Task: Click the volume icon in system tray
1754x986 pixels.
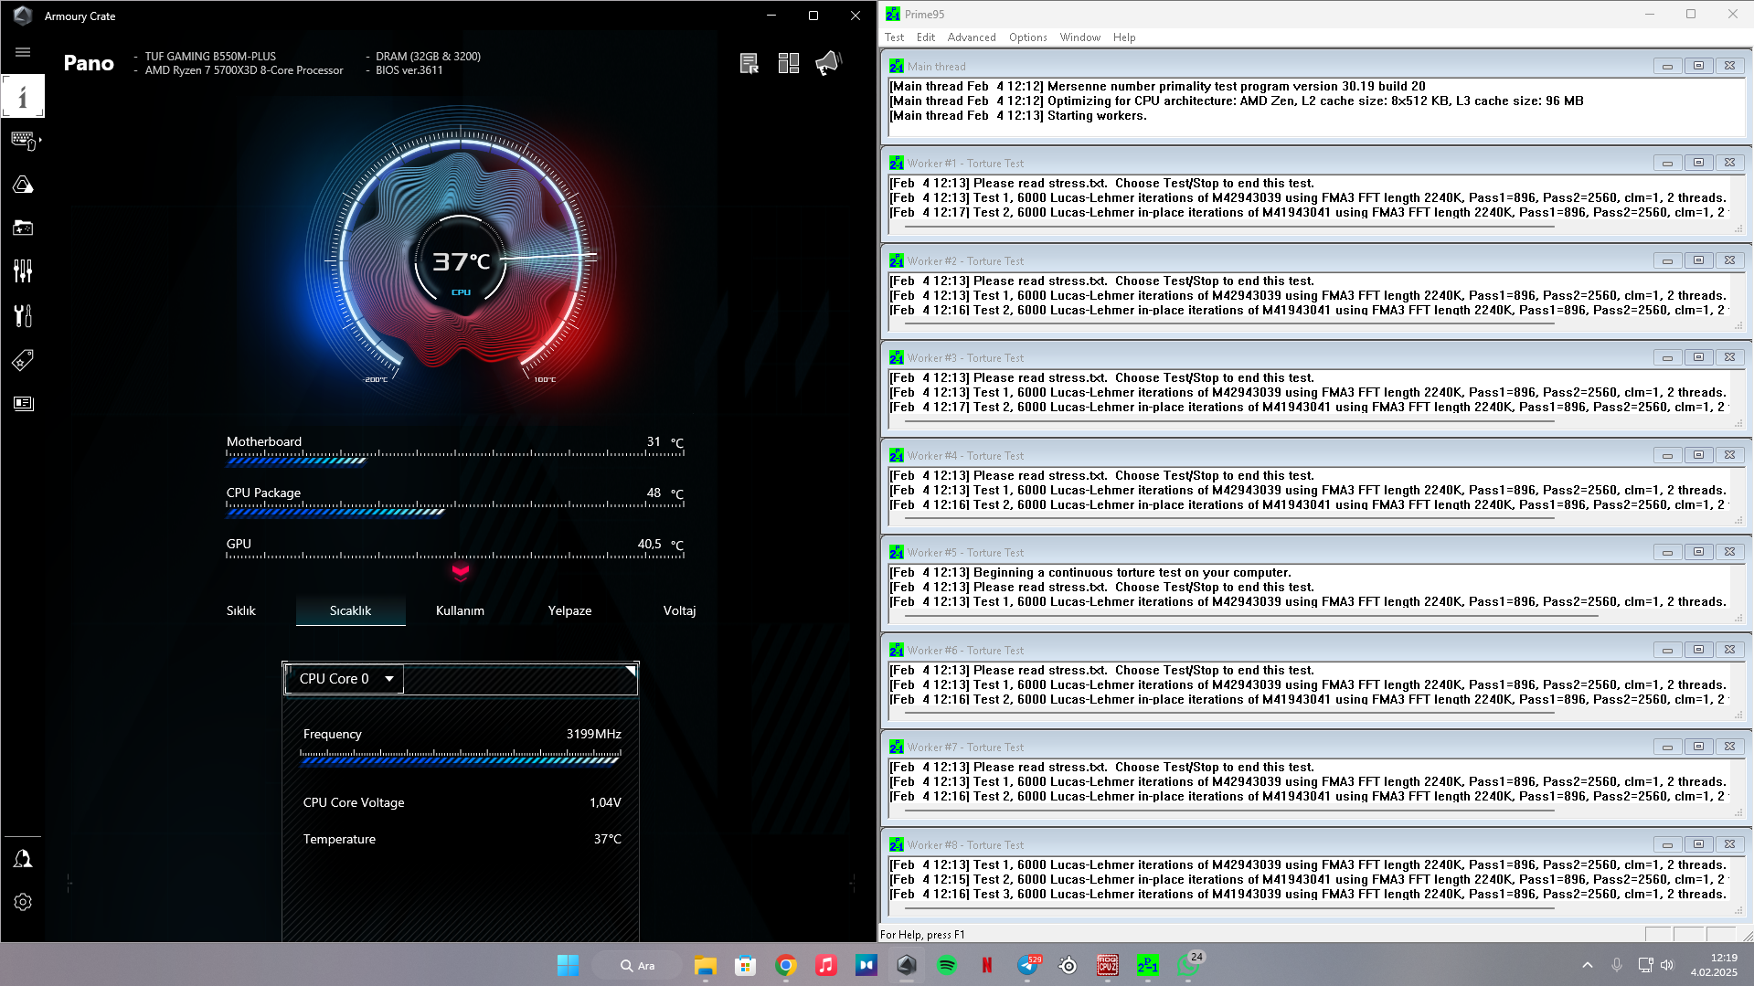Action: pos(1667,965)
